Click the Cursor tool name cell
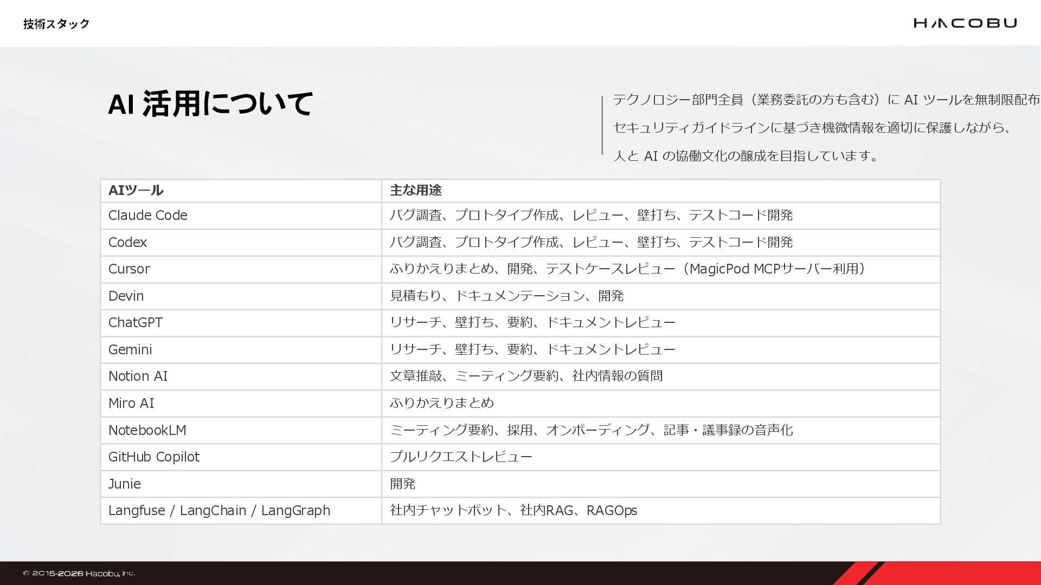This screenshot has width=1041, height=585. [129, 269]
